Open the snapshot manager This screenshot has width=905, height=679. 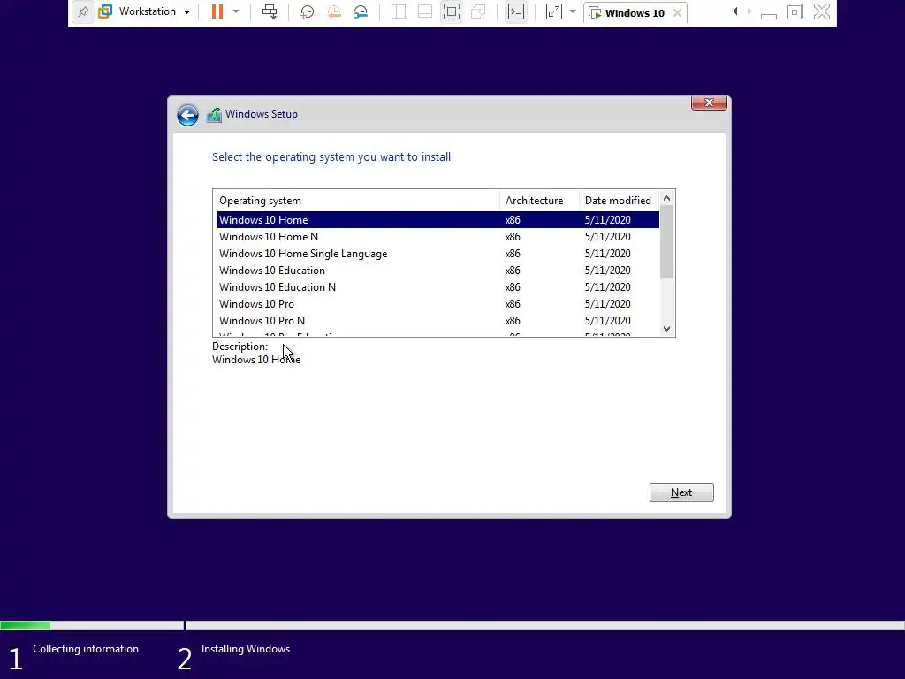361,11
